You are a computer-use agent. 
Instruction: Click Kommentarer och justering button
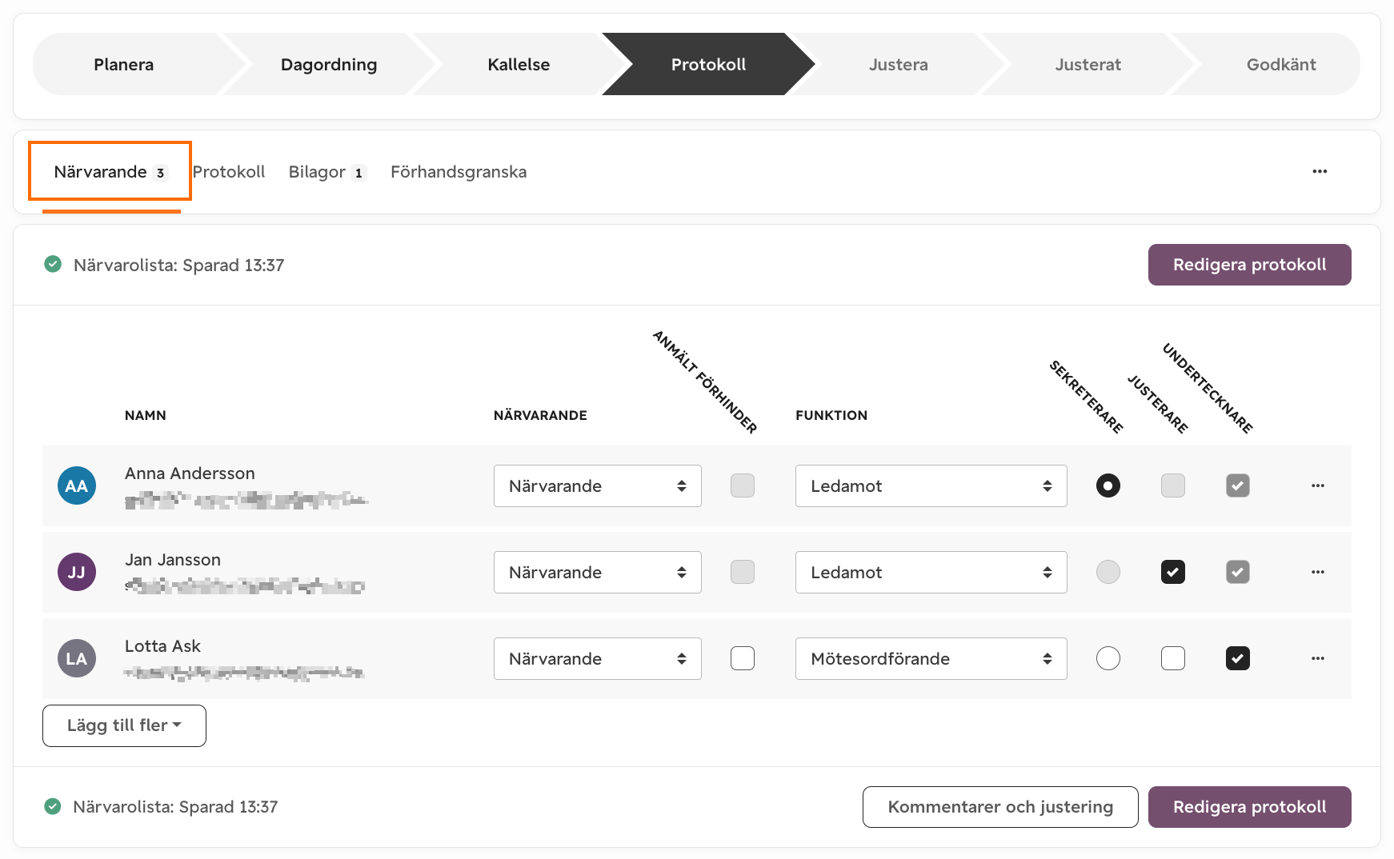click(1000, 807)
